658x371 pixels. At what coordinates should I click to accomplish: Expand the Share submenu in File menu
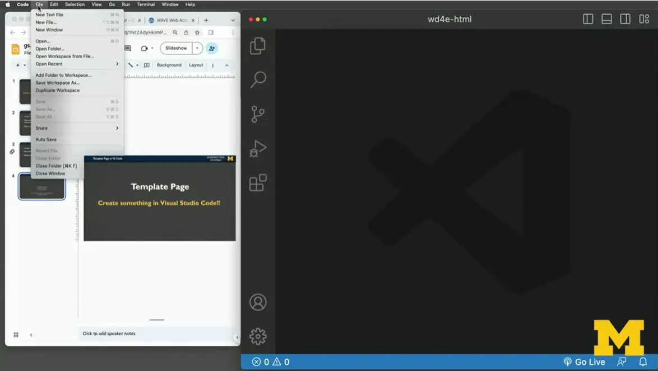click(x=43, y=128)
